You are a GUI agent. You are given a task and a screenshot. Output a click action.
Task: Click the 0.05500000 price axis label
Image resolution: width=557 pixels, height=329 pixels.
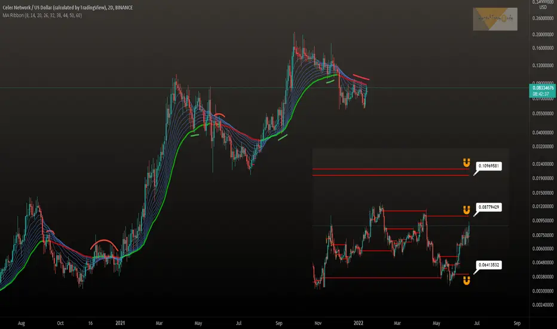pos(543,114)
